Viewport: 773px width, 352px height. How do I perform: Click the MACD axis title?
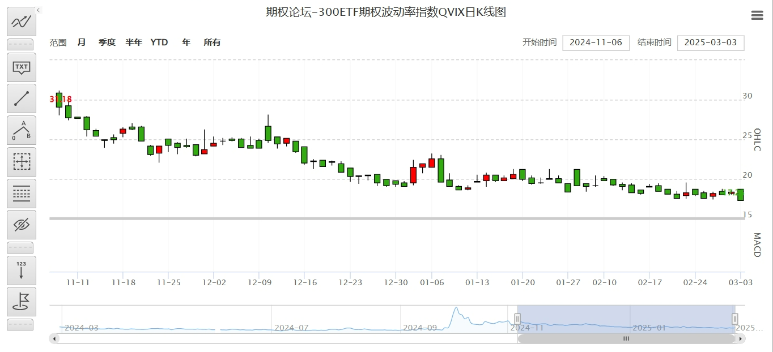757,244
